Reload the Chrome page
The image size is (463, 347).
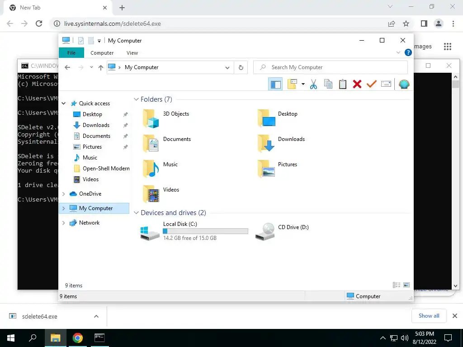coord(39,23)
